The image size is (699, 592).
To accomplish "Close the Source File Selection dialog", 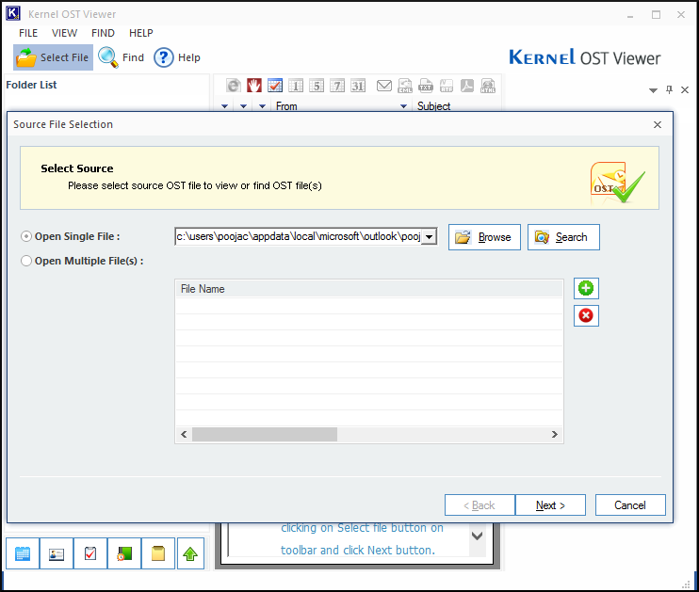I will [x=658, y=125].
